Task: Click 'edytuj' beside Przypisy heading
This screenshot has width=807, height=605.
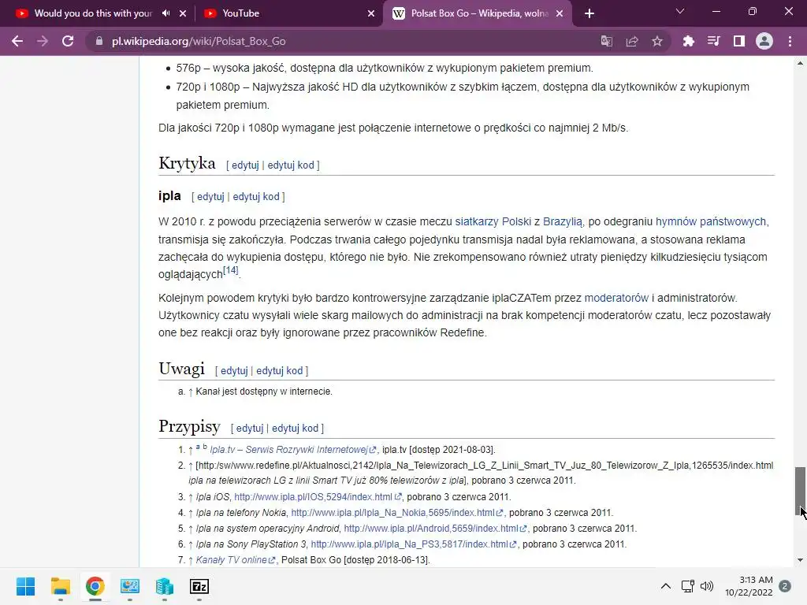Action: pos(250,428)
